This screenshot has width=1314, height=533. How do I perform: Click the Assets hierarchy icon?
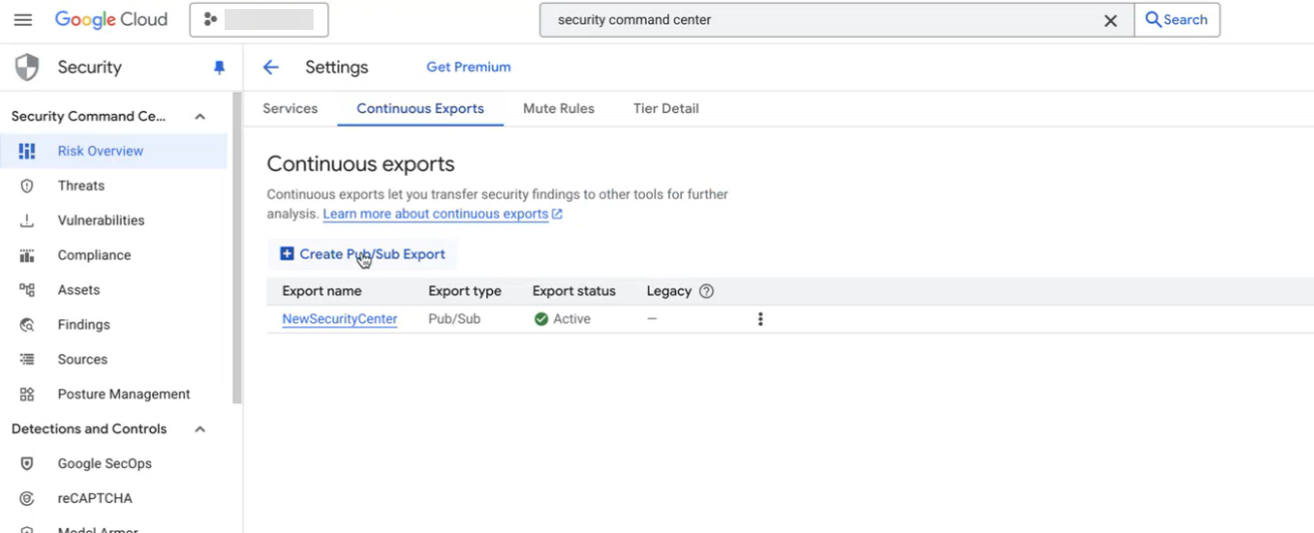(27, 289)
